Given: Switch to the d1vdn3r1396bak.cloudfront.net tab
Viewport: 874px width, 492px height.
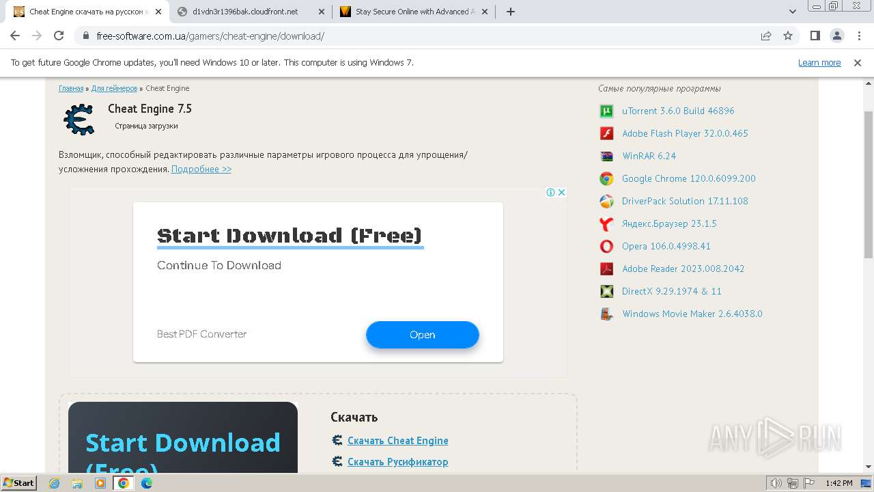Looking at the screenshot, I should tap(250, 12).
